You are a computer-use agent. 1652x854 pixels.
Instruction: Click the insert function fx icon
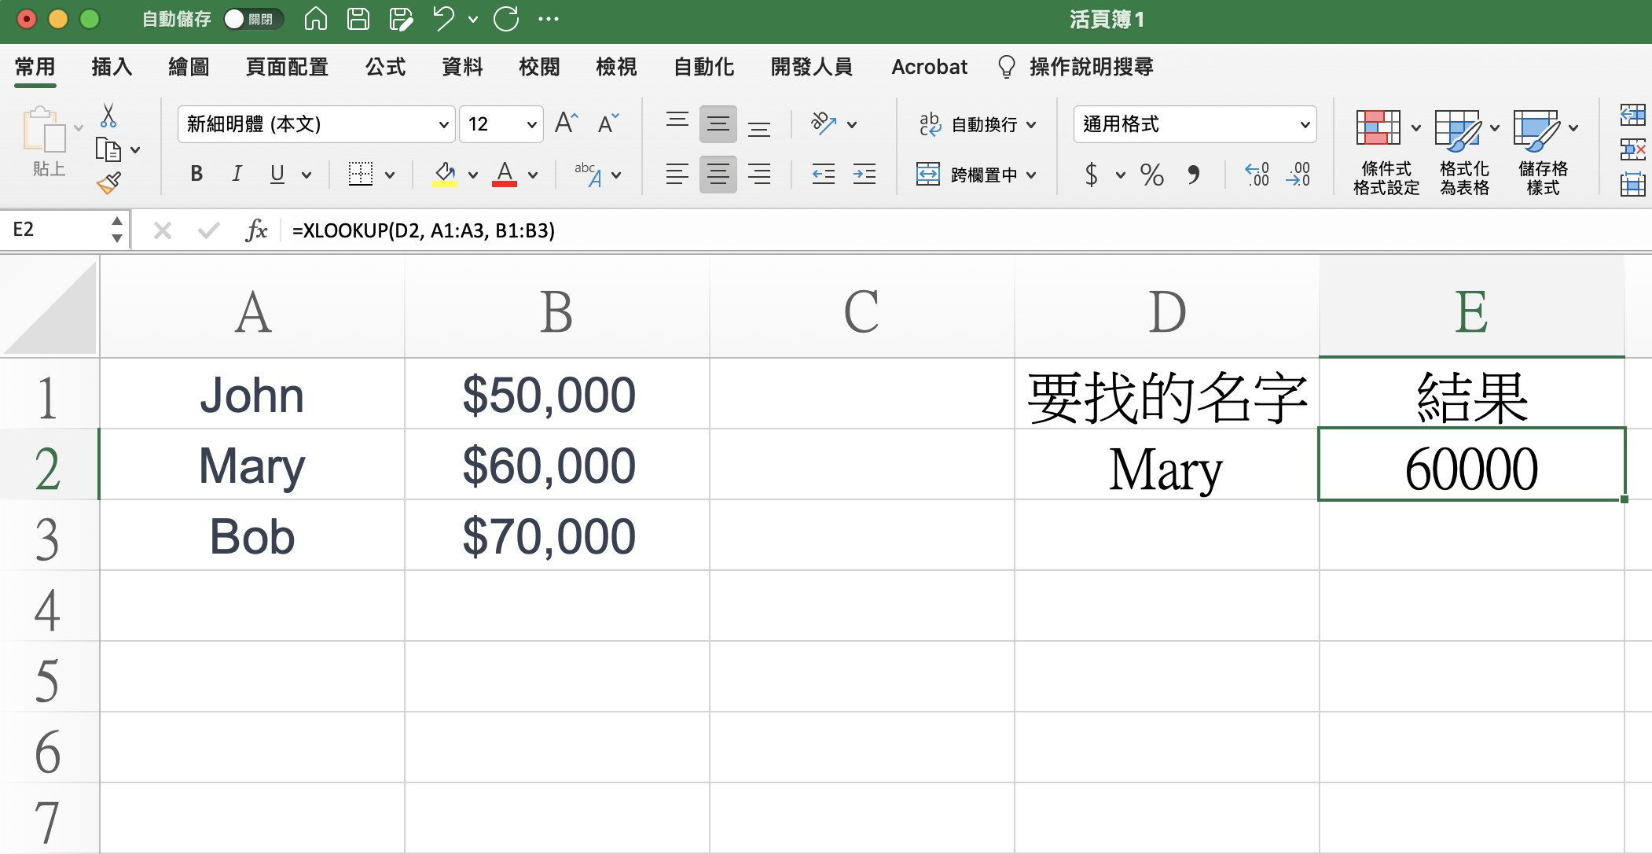pyautogui.click(x=256, y=230)
